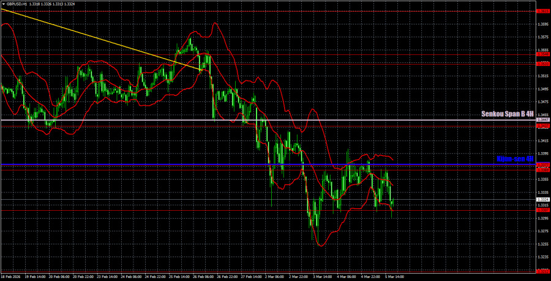Click the 23 Feb 14:00 time label
Image resolution: width=551 pixels, height=281 pixels.
(106, 277)
